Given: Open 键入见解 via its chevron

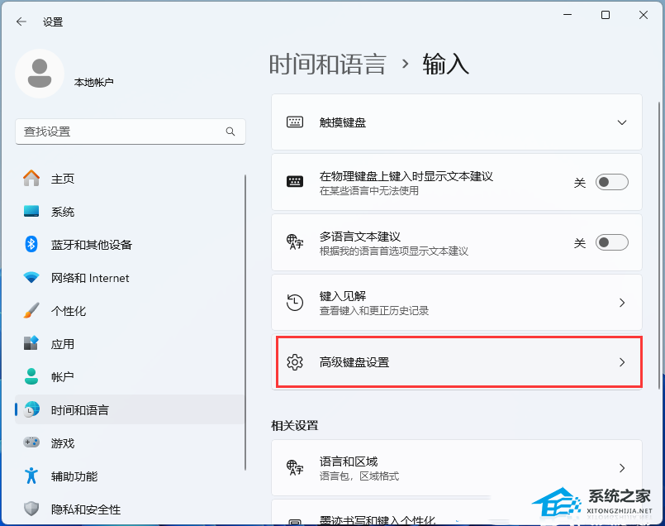Looking at the screenshot, I should (x=622, y=303).
